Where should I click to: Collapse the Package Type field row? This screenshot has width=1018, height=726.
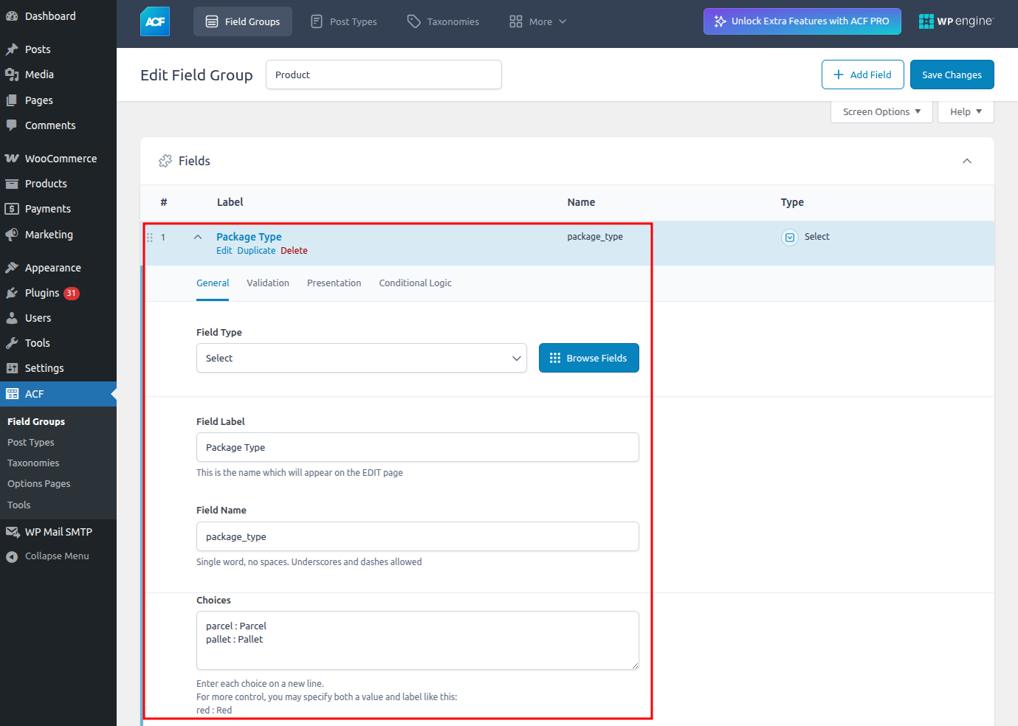pos(198,237)
